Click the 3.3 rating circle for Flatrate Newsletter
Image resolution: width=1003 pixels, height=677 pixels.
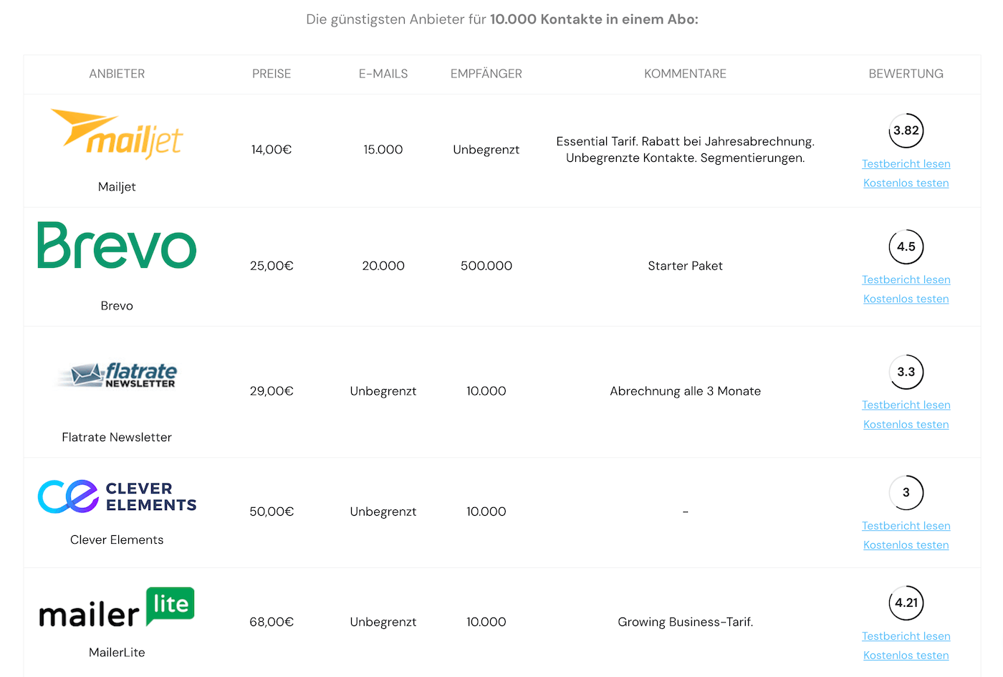pyautogui.click(x=906, y=373)
